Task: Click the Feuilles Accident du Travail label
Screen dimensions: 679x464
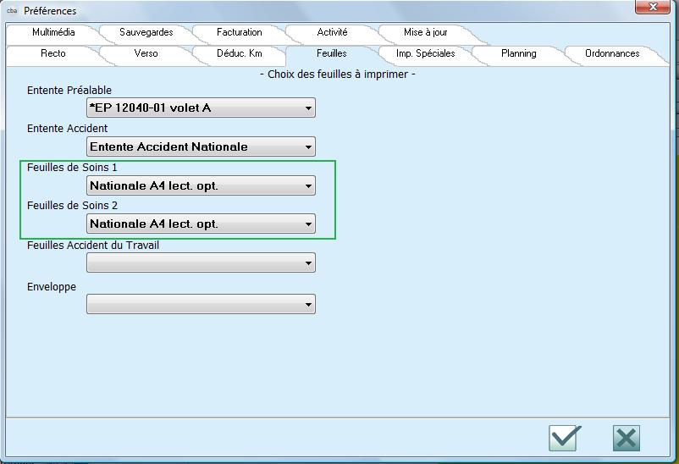Action: (x=93, y=246)
